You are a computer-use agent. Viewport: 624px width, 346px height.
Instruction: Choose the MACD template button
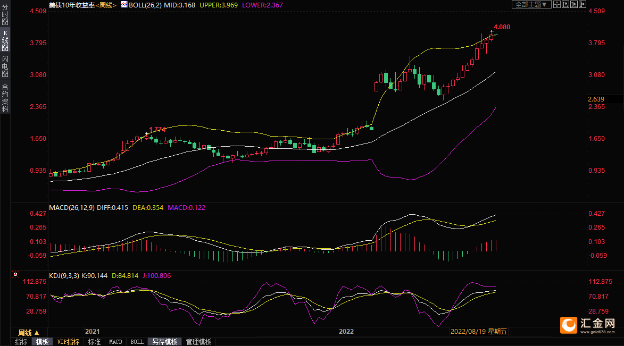tap(115, 342)
